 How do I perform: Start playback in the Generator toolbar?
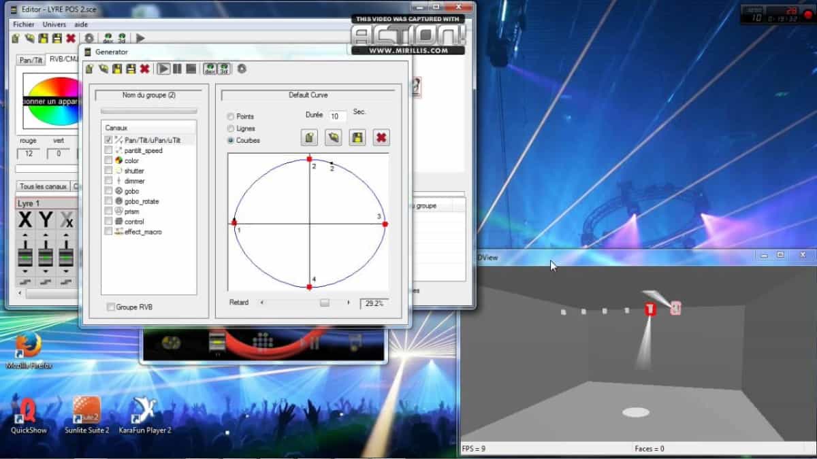click(164, 69)
